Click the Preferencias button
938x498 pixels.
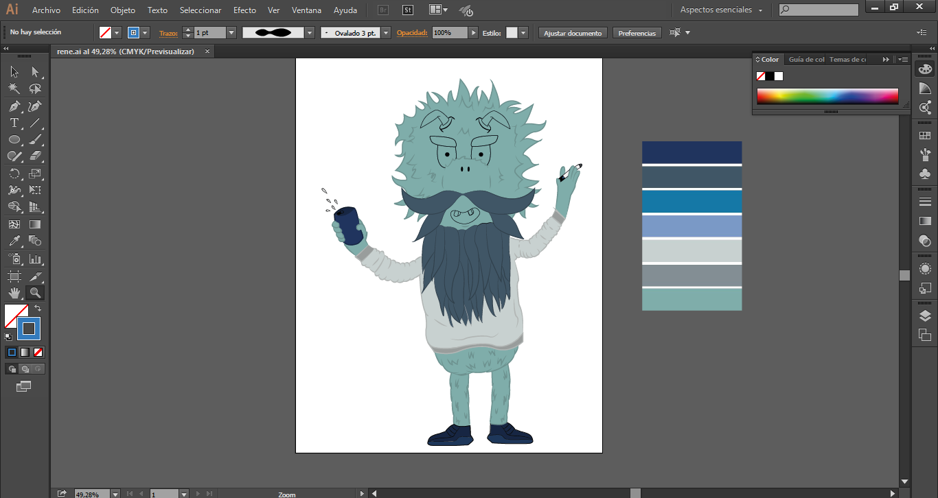[x=637, y=33]
